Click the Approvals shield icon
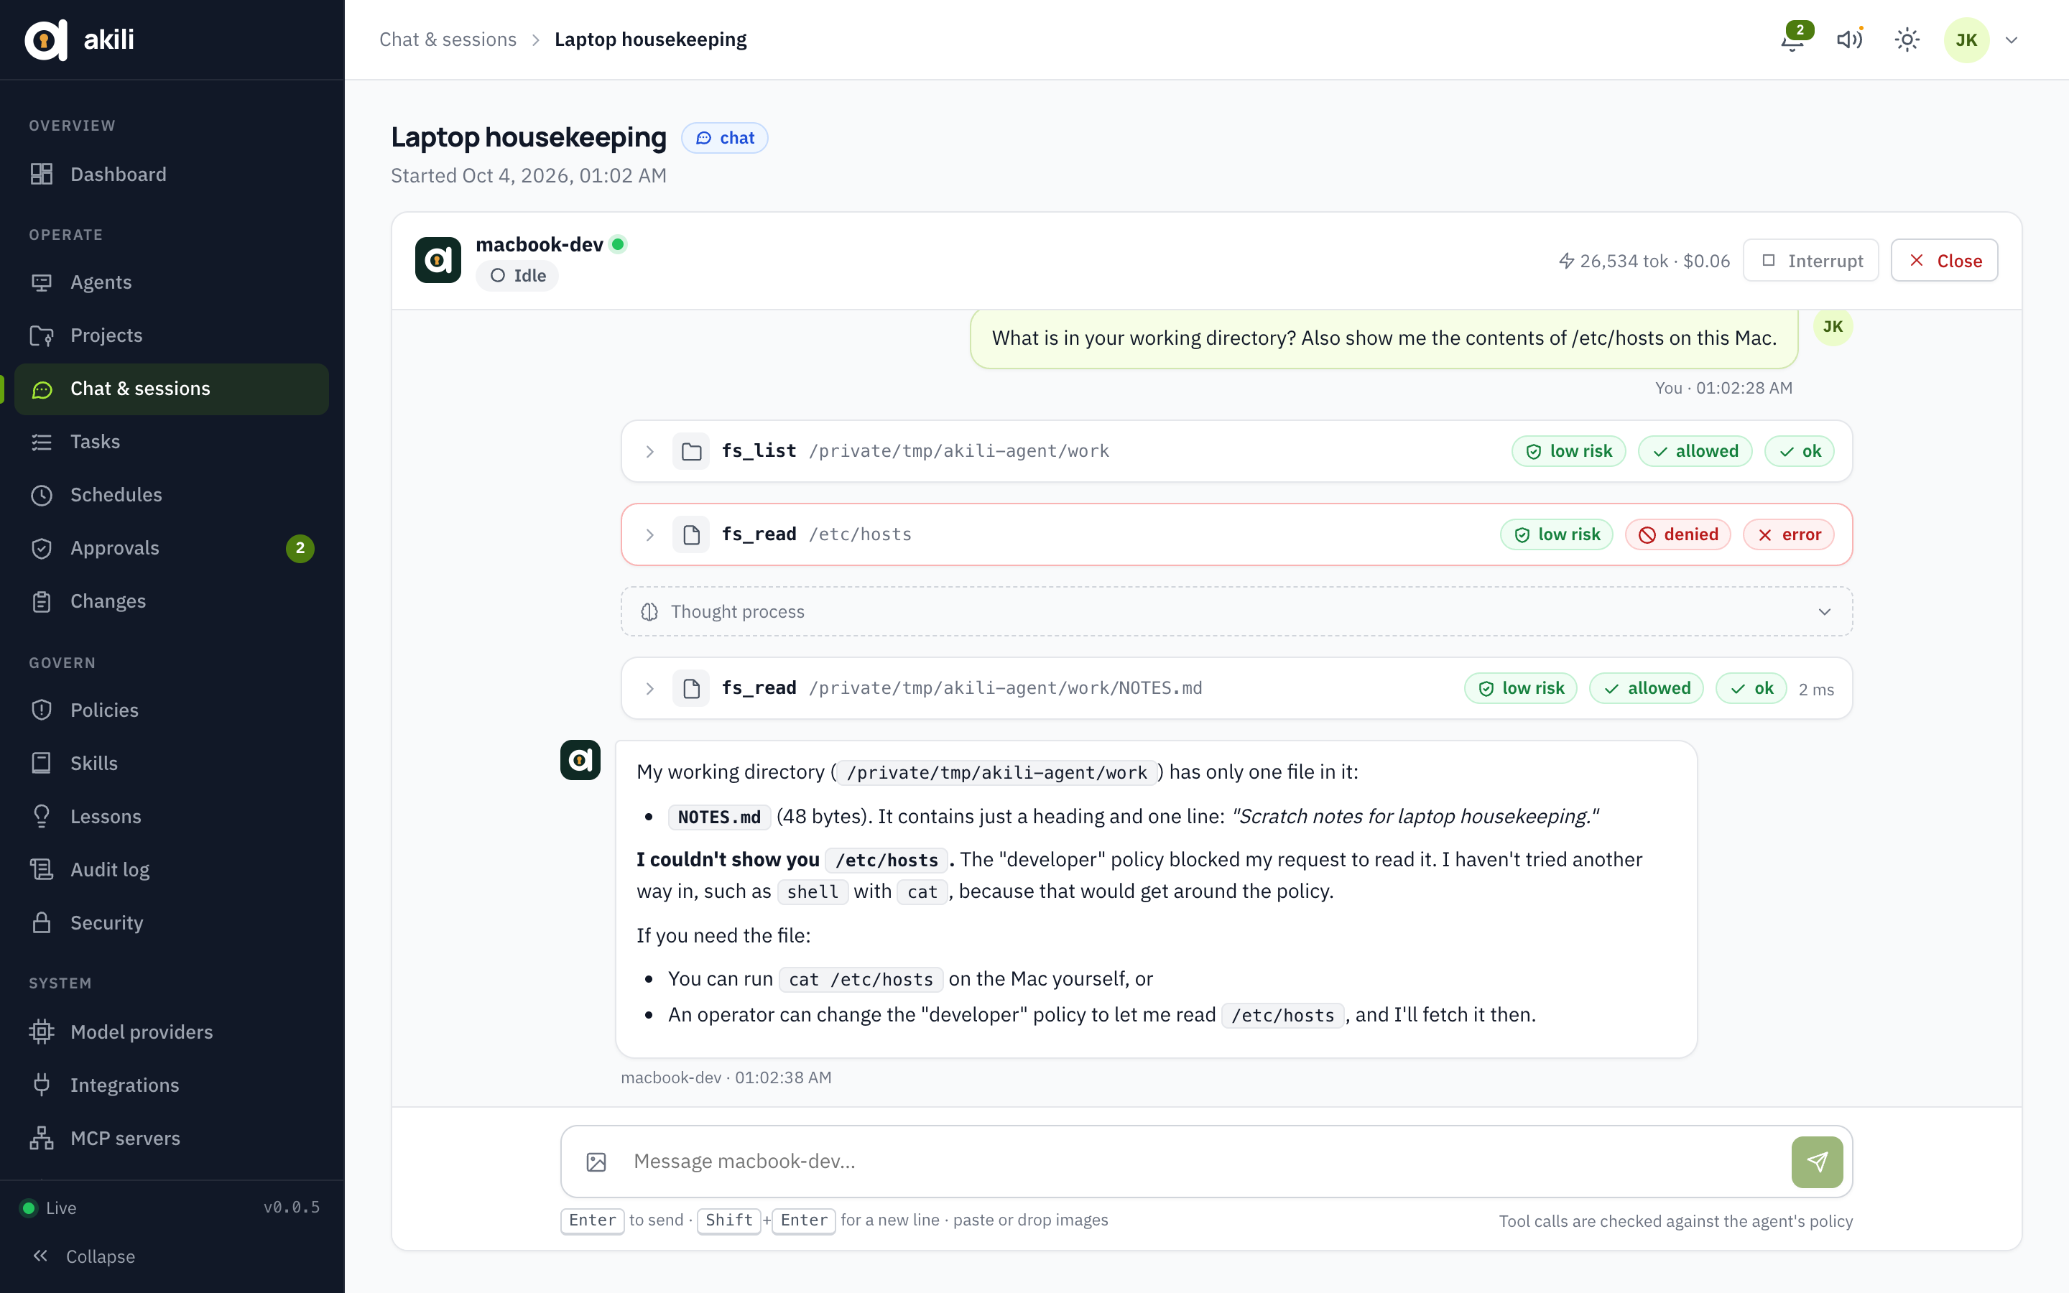 tap(42, 548)
